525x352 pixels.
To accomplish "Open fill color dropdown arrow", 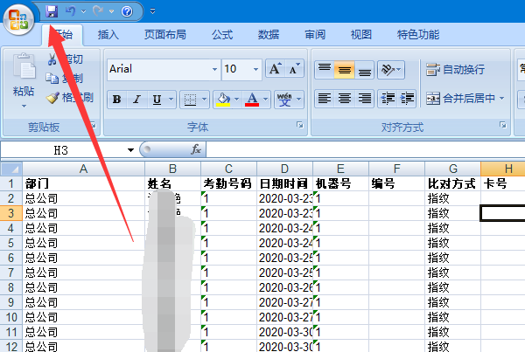I will pos(236,100).
